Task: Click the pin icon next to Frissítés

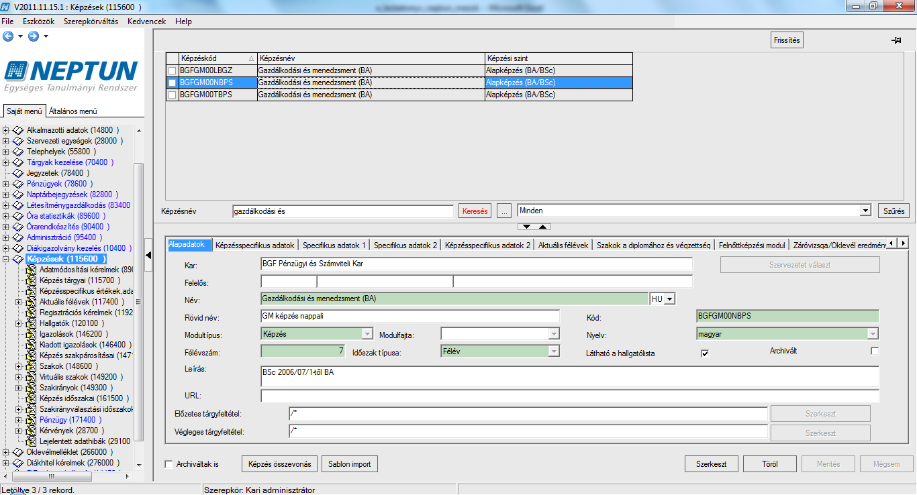Action: click(x=896, y=41)
